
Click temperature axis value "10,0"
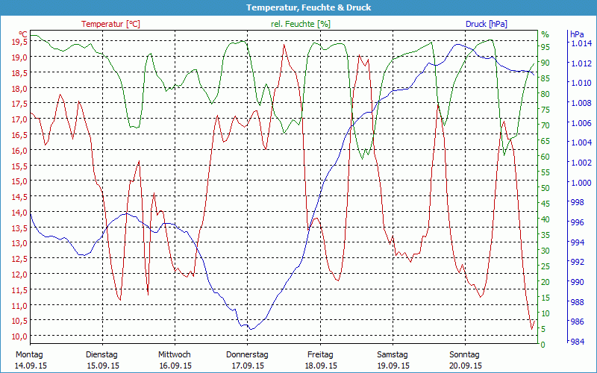[20, 336]
